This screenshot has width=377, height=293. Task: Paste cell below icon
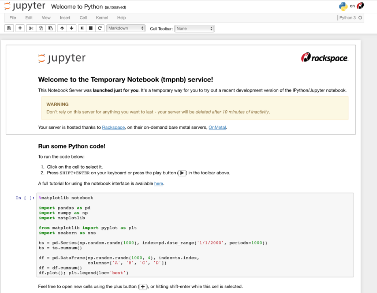pos(51,28)
